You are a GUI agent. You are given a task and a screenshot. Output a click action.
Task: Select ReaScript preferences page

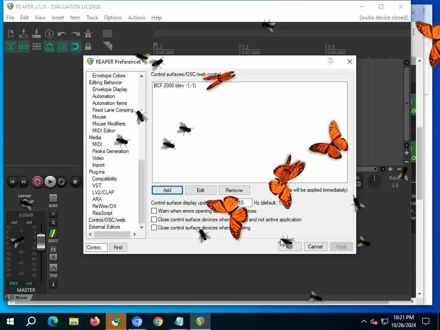click(102, 213)
